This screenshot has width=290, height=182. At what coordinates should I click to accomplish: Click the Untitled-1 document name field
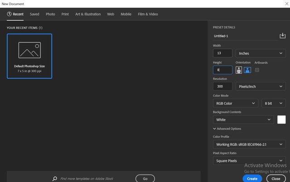click(246, 36)
